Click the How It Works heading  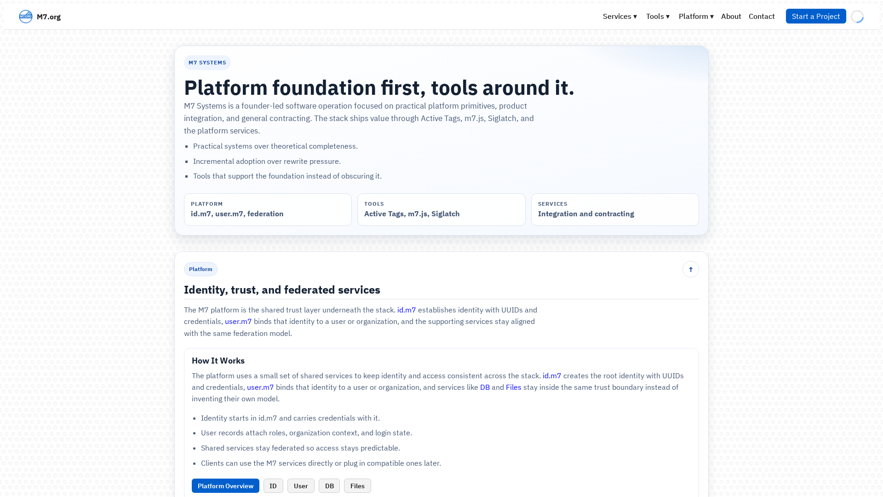(x=218, y=361)
